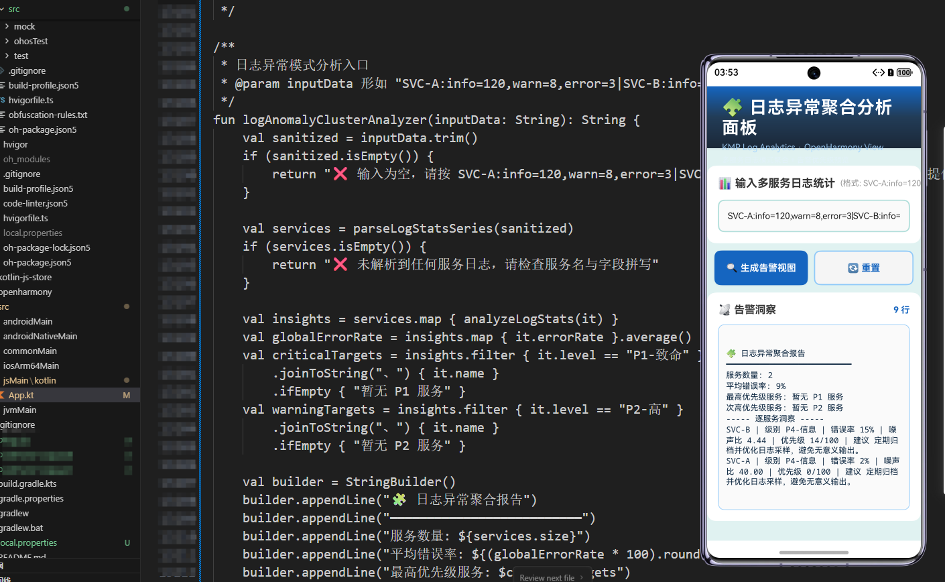Click the puzzle-piece icon in emulator title
The width and height of the screenshot is (945, 582).
click(733, 107)
